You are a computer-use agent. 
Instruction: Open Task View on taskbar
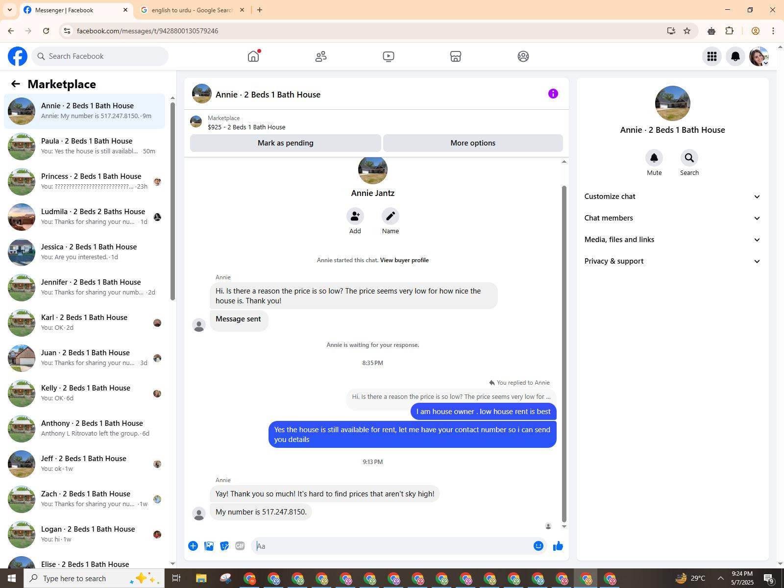pyautogui.click(x=176, y=578)
